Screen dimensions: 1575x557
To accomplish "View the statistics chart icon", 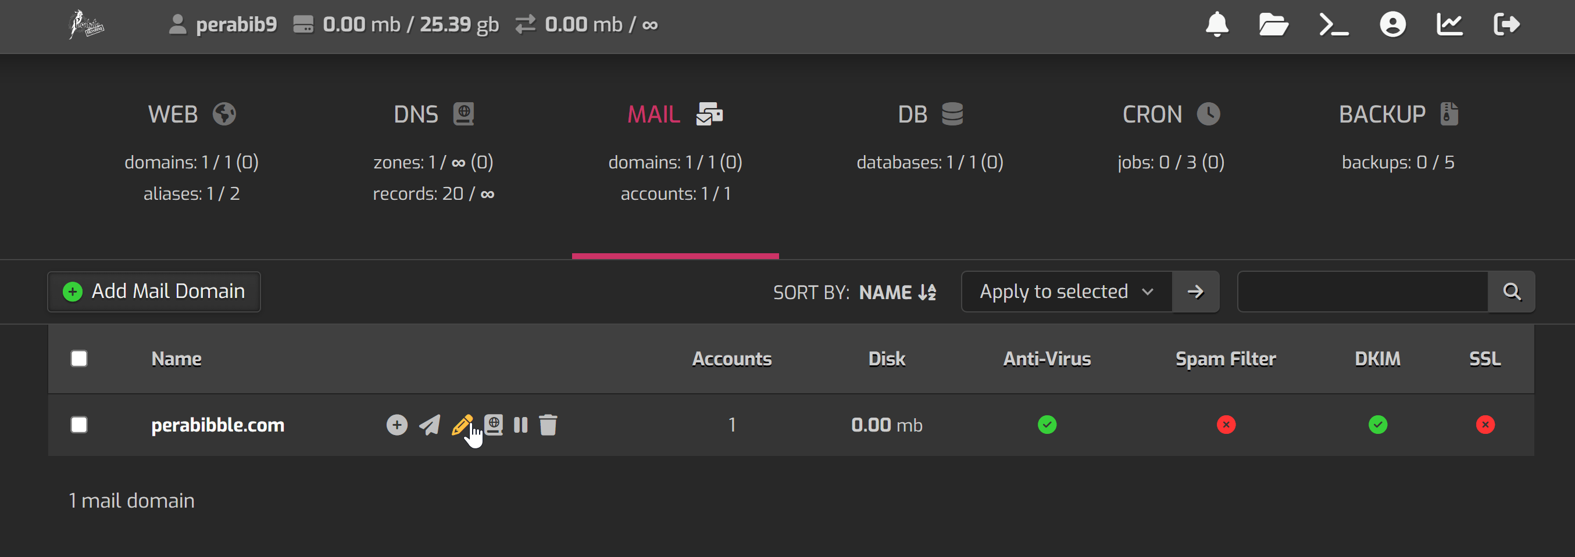I will click(1449, 24).
